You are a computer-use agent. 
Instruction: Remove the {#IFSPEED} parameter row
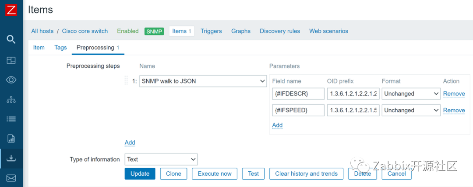tap(454, 110)
